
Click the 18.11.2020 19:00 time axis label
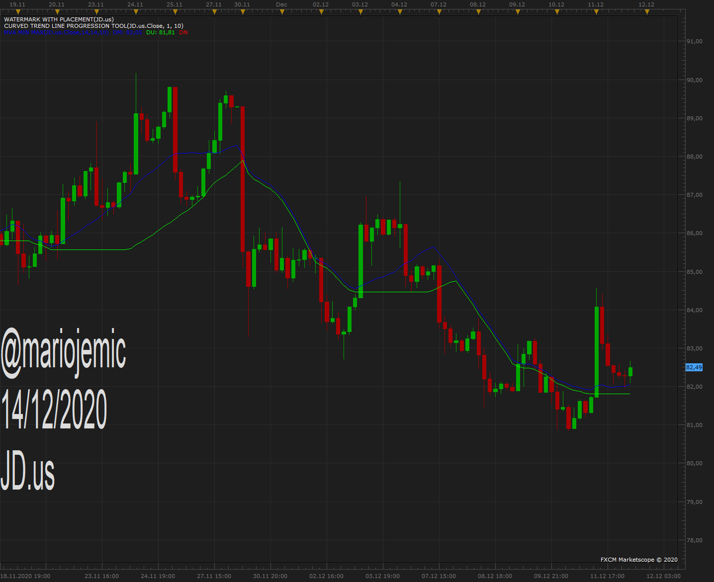coord(25,576)
